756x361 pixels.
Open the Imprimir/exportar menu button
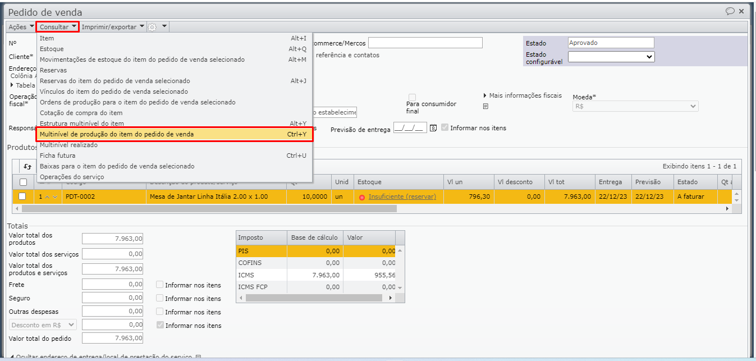[113, 27]
